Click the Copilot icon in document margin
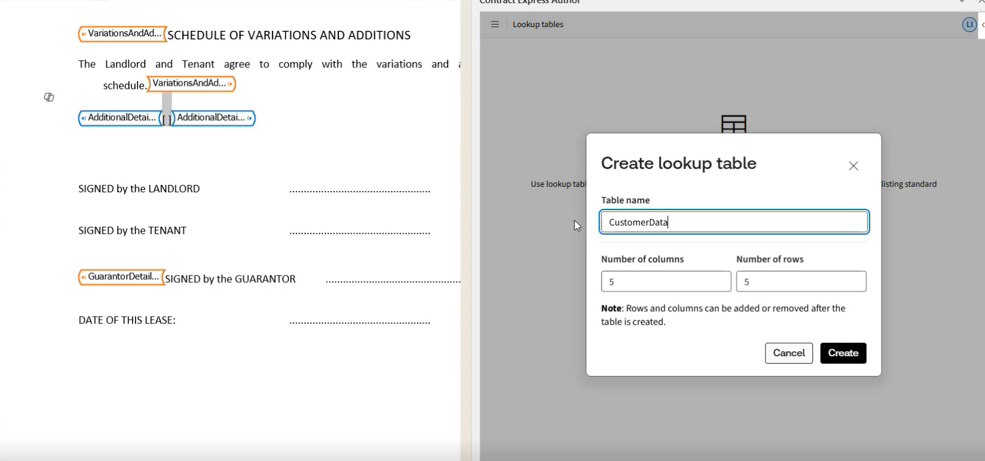Screen dimensions: 985x461 pyautogui.click(x=49, y=97)
